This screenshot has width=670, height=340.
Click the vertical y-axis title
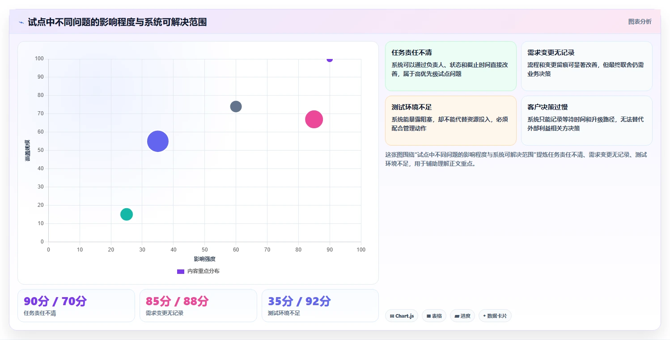[27, 150]
